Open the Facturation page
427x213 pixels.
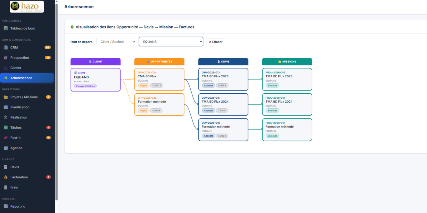27,177
